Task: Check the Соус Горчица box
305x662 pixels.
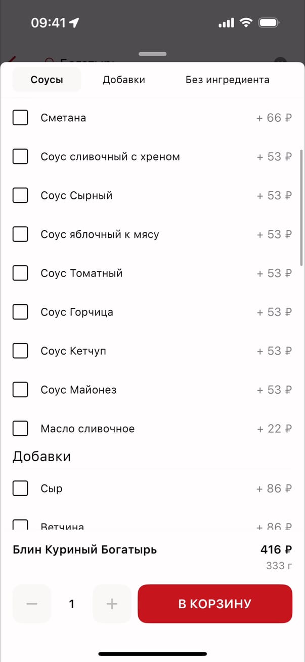Action: (x=20, y=312)
